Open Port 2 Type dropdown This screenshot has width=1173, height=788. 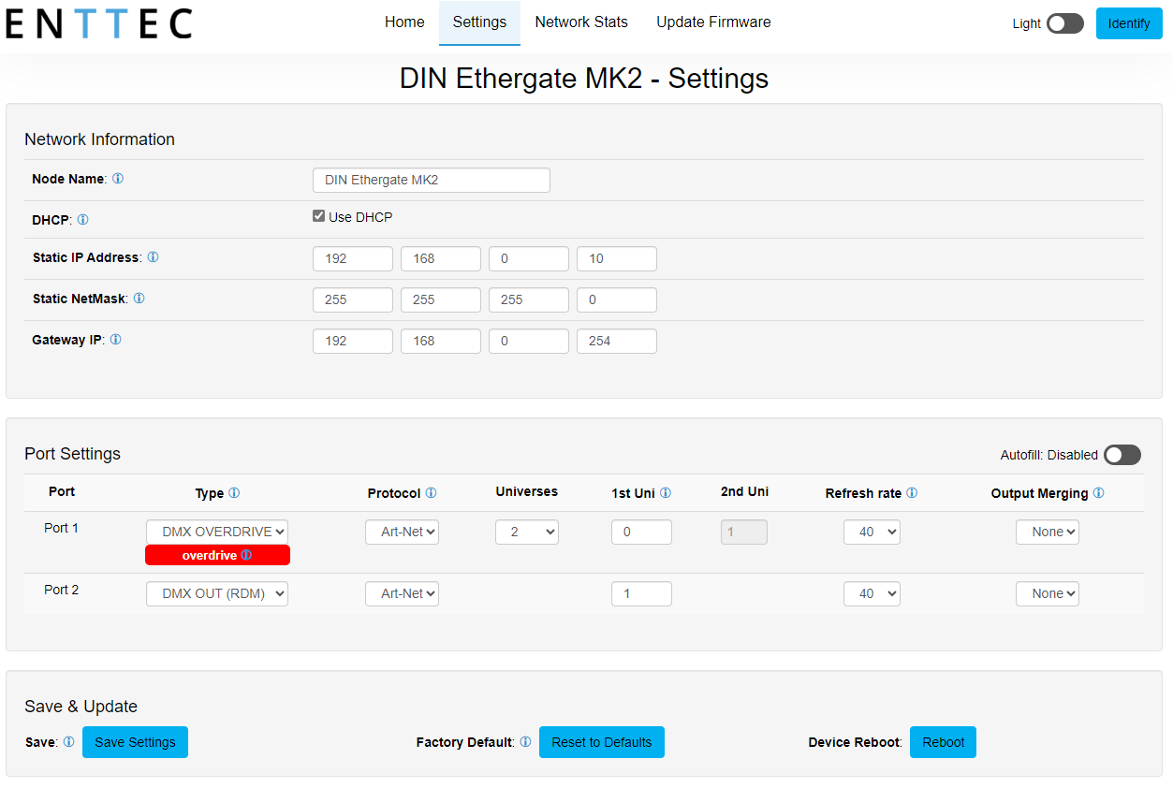pyautogui.click(x=217, y=593)
